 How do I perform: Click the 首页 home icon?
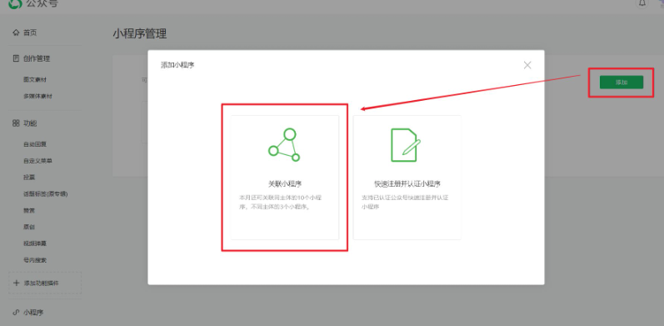tap(16, 33)
